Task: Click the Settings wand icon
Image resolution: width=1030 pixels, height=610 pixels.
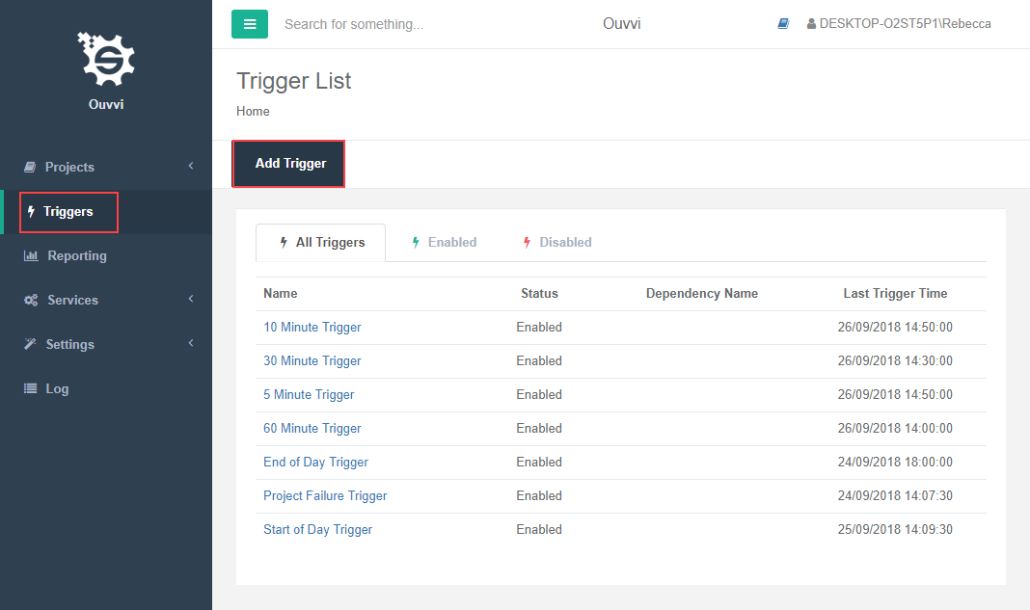Action: point(30,344)
